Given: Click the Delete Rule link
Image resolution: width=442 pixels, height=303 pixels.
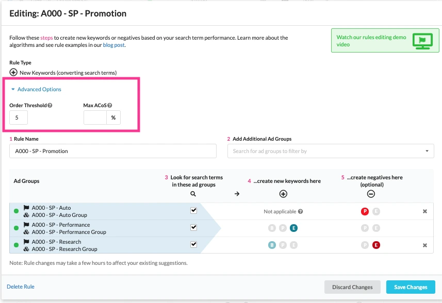Looking at the screenshot, I should click(x=21, y=287).
